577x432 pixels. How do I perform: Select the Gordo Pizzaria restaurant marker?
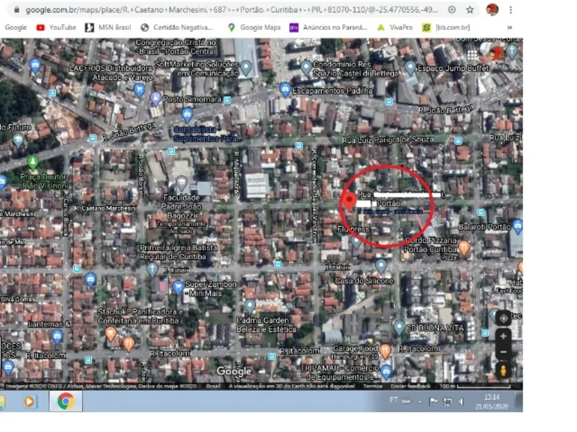coord(464,248)
